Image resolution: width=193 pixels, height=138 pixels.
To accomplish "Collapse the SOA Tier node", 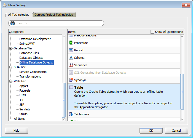I will tap(10, 67).
